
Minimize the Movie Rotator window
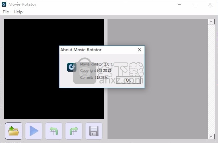pos(180,4)
